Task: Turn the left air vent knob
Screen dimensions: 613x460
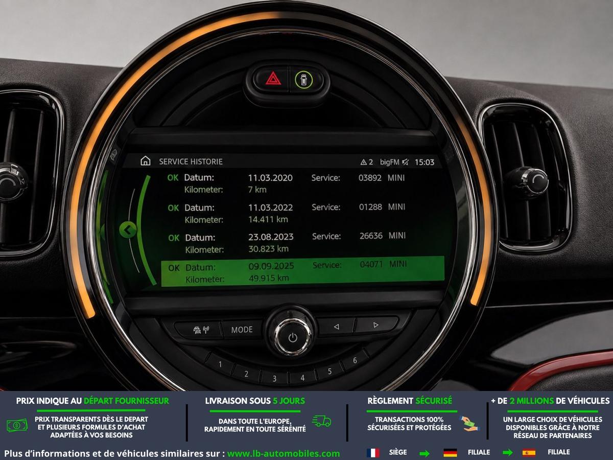Action: (11, 182)
